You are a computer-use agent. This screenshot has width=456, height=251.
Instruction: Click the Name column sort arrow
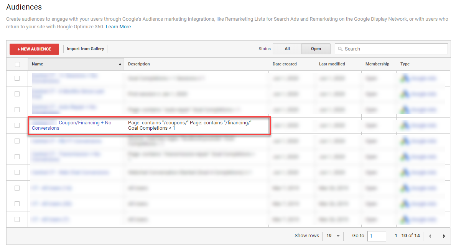(x=120, y=64)
